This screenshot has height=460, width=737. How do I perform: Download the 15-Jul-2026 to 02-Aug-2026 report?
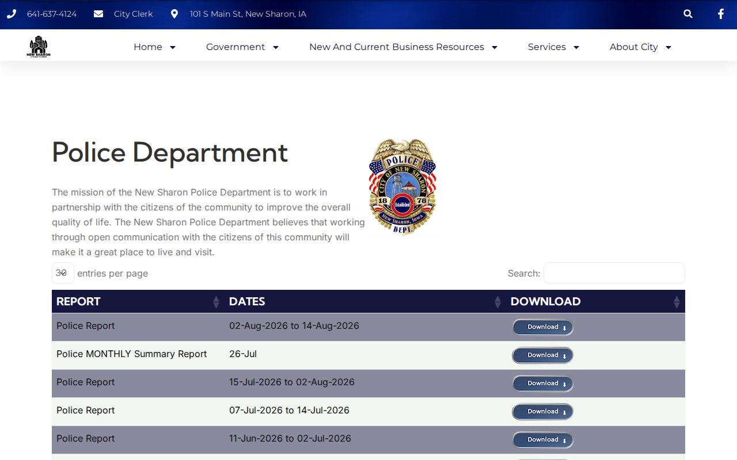pyautogui.click(x=542, y=384)
